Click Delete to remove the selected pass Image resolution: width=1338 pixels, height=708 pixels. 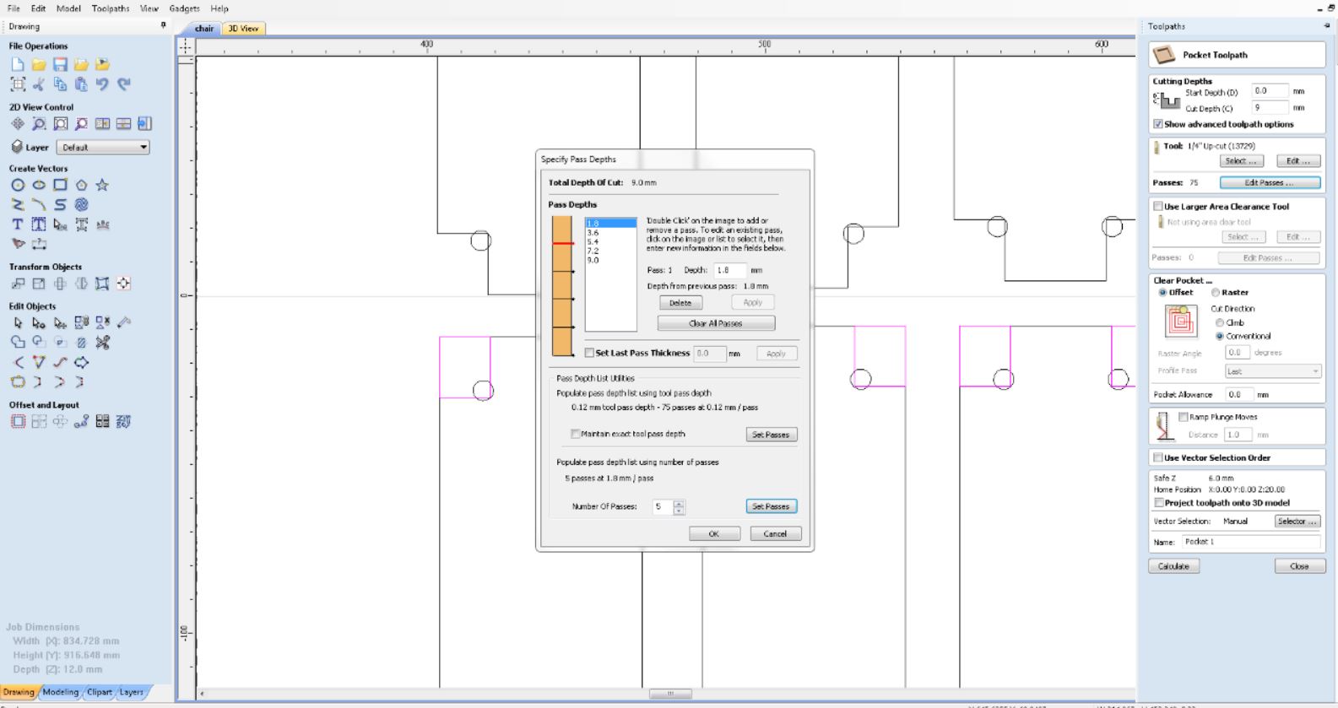(x=680, y=303)
